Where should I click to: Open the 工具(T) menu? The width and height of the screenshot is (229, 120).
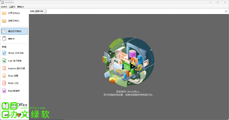coord(12,7)
